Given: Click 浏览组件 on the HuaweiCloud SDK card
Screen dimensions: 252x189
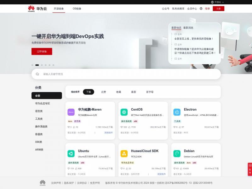Looking at the screenshot, I should coord(161,174).
